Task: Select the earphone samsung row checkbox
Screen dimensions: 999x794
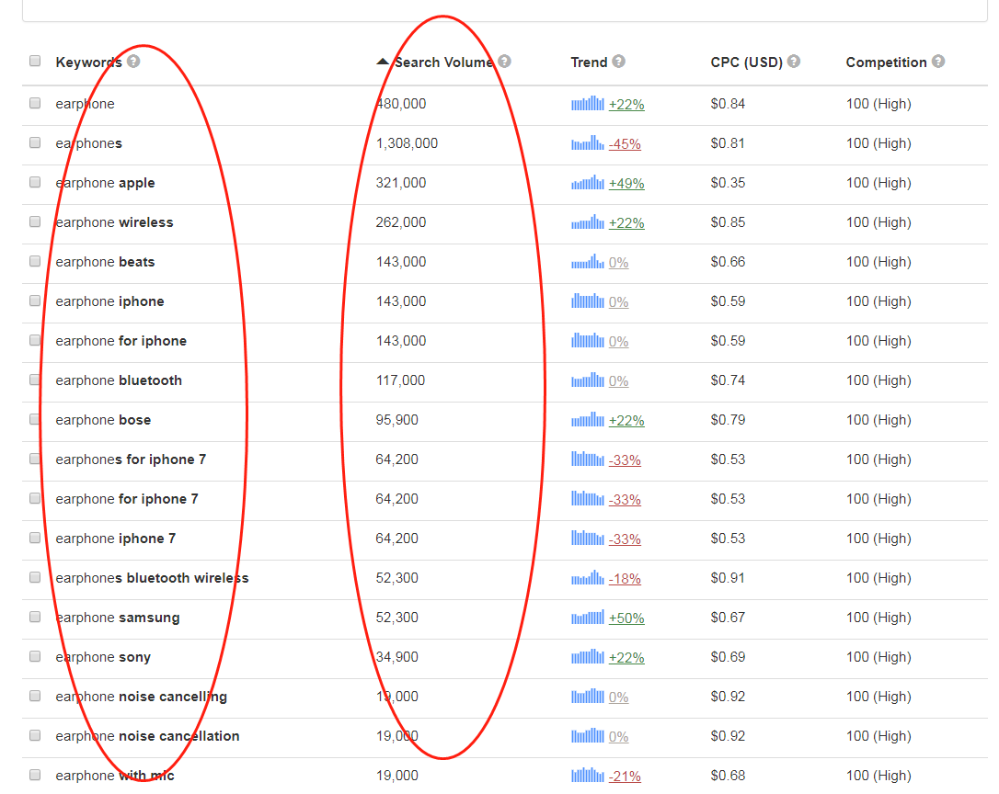Action: [35, 617]
